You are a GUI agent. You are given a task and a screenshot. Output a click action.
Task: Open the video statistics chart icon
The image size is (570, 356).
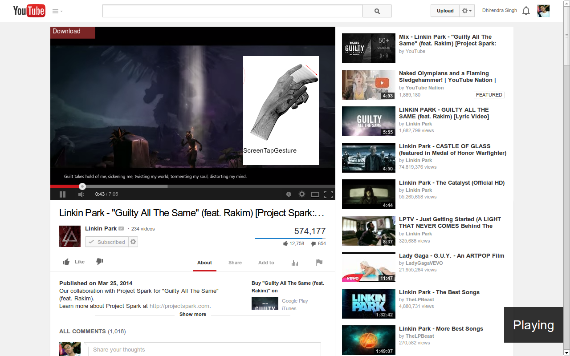point(295,263)
